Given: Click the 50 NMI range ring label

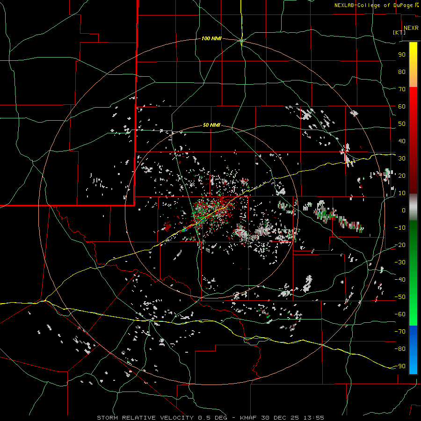Looking at the screenshot, I should click(x=211, y=125).
